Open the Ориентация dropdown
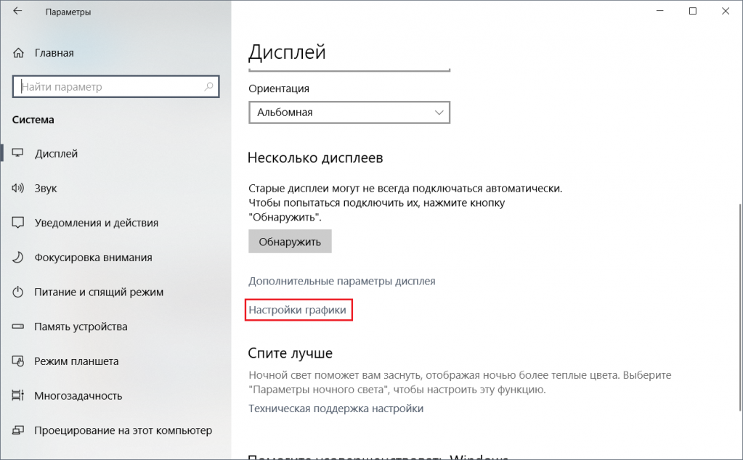Screen dimensions: 743x460 coord(349,112)
